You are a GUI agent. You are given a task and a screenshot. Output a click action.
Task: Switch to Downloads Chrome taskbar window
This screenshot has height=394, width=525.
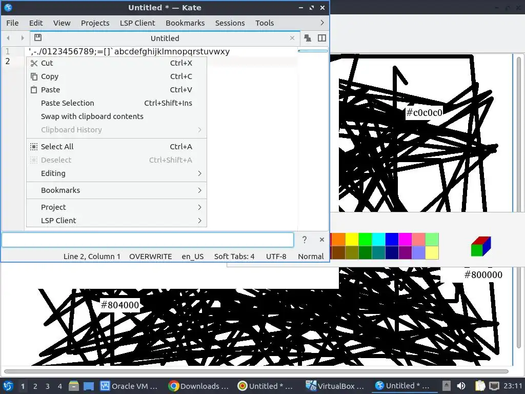(x=198, y=386)
